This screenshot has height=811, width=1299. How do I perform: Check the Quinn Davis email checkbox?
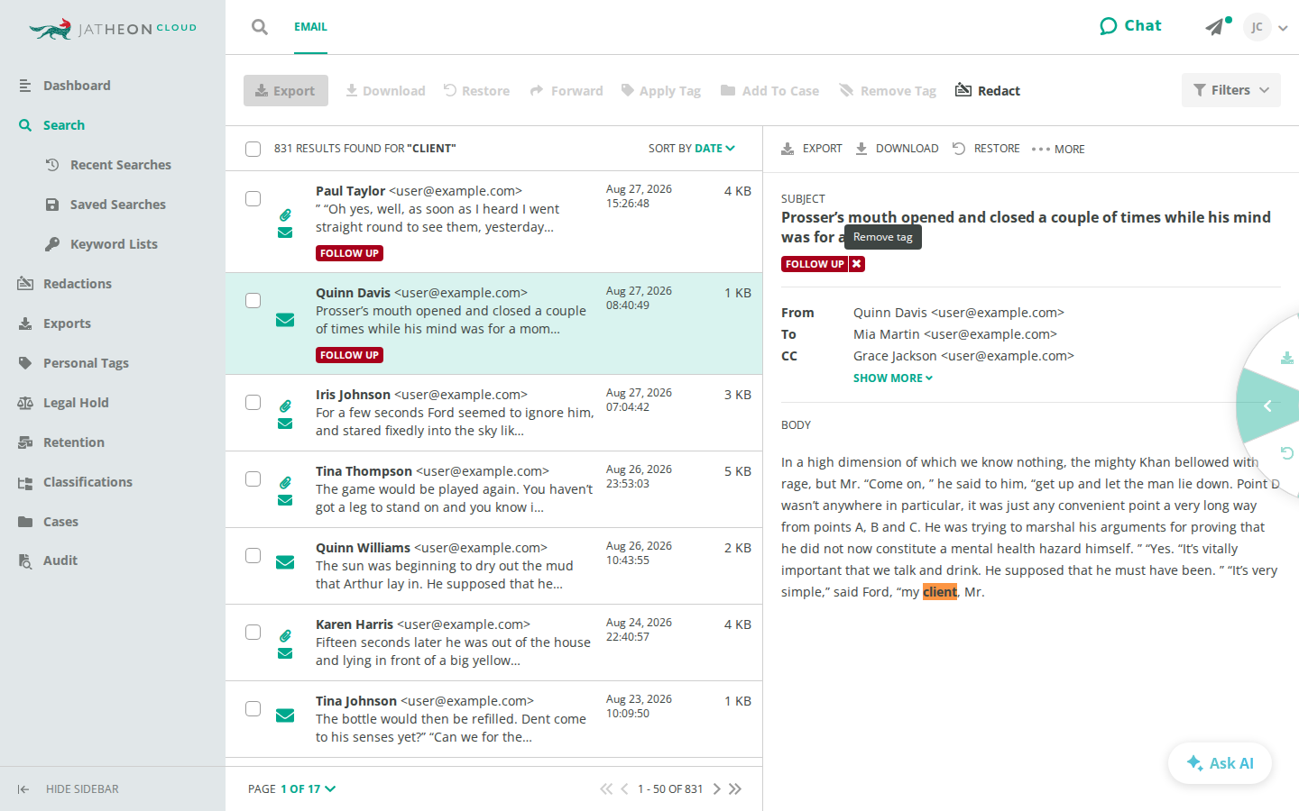pos(253,301)
